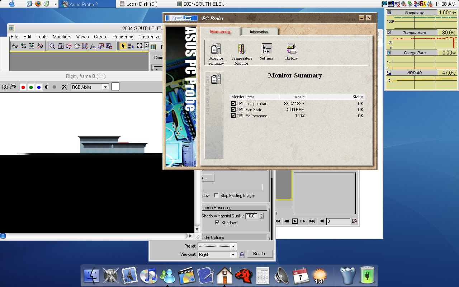Click the Apple menu icon
This screenshot has height=287, width=459.
[12, 4]
